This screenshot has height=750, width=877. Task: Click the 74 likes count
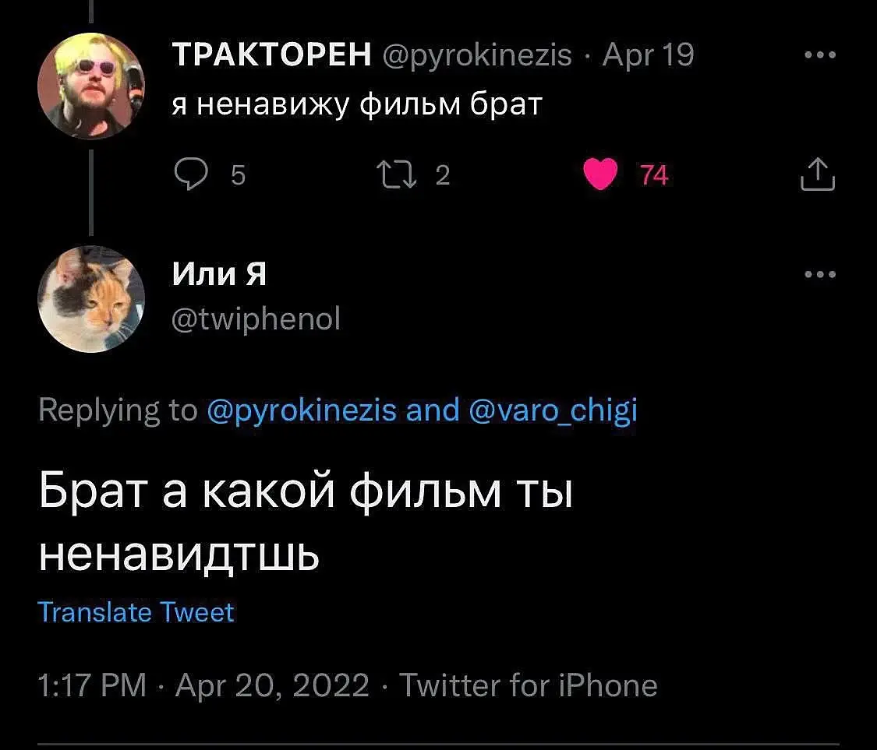[654, 177]
